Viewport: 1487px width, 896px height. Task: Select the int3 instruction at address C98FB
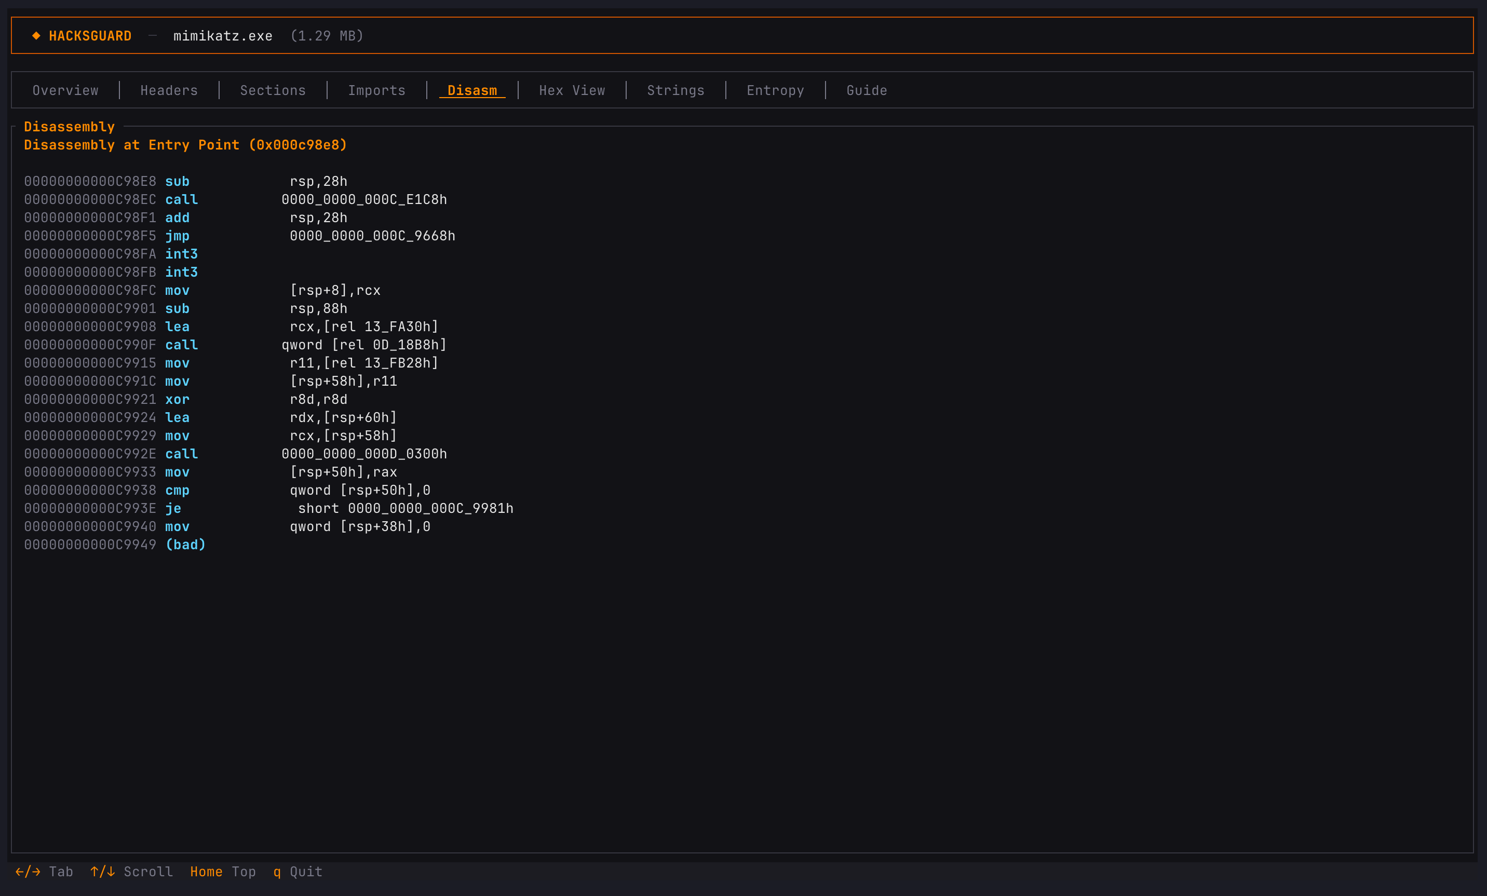pos(181,272)
